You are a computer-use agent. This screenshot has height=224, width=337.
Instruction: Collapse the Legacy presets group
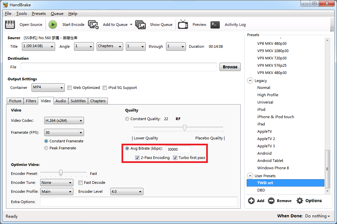[250, 81]
